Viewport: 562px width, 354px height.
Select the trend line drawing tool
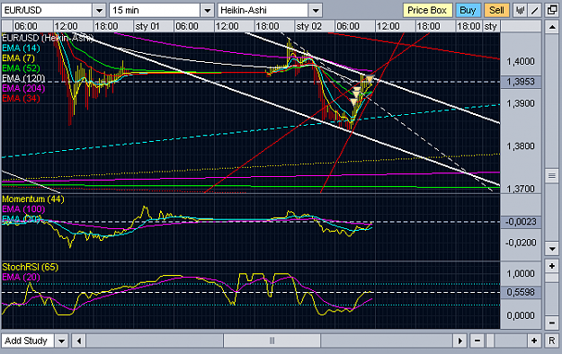(535, 11)
